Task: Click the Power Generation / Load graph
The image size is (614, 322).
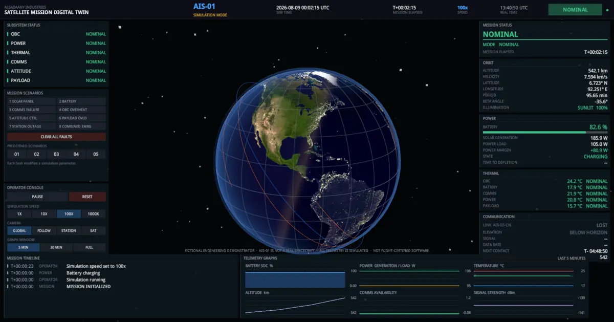Action: point(409,278)
